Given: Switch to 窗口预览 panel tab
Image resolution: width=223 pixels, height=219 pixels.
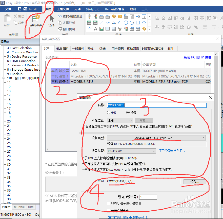Looking at the screenshot, I should click(19, 207).
